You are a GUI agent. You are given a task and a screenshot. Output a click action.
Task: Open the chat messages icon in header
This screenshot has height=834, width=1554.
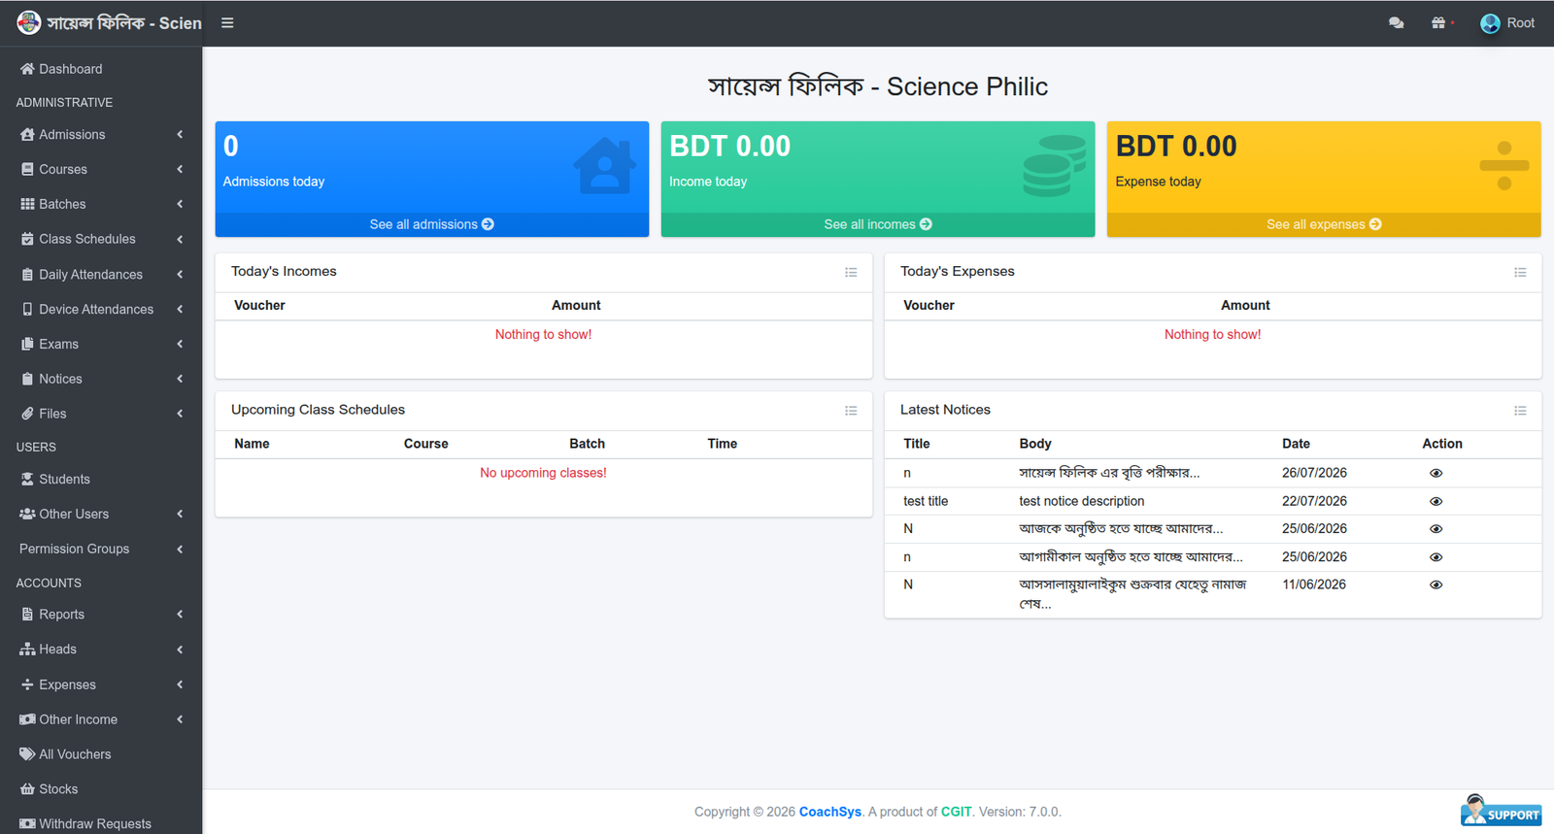[x=1396, y=23]
